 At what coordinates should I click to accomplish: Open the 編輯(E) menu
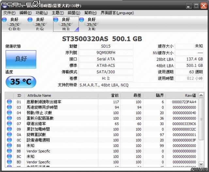25,13
